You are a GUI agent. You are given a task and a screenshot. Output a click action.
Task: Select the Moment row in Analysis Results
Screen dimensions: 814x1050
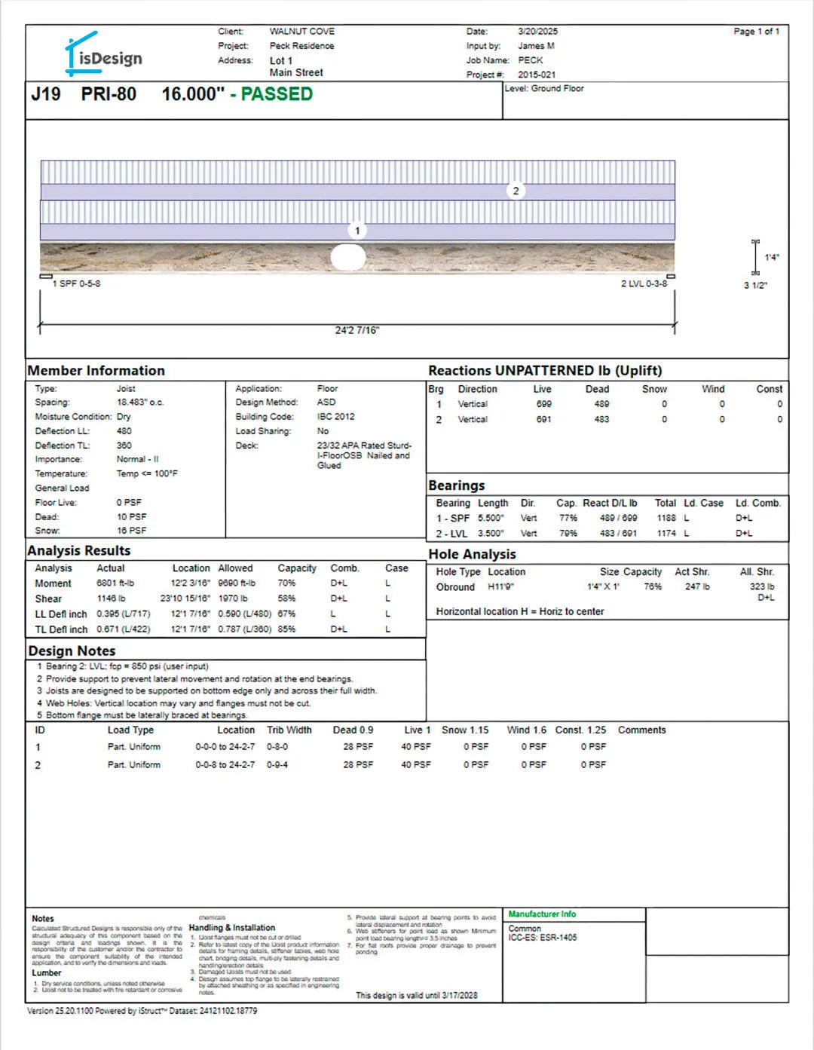pyautogui.click(x=53, y=583)
